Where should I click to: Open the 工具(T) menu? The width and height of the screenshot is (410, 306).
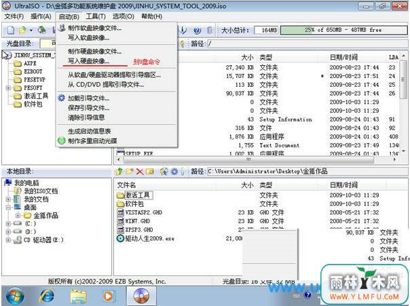(x=96, y=16)
